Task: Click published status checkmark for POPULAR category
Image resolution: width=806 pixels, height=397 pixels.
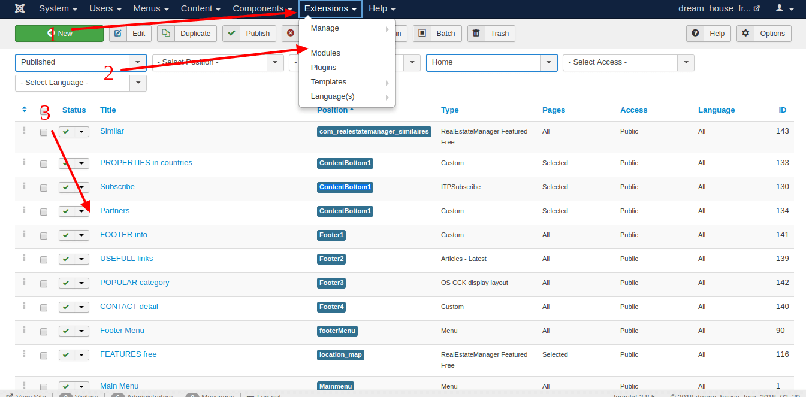Action: coord(67,283)
